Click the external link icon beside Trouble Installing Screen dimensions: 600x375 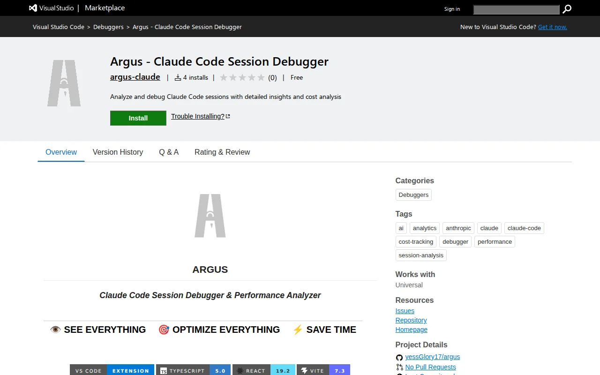(x=228, y=116)
